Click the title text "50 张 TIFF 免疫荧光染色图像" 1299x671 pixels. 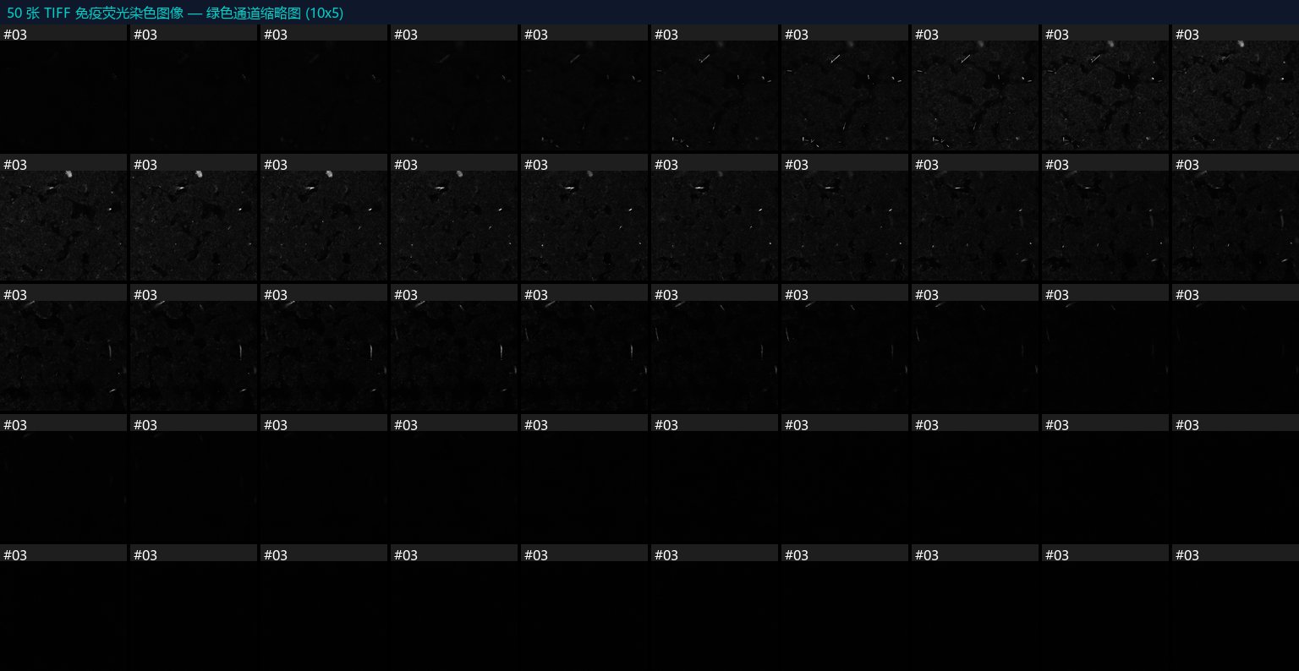point(95,14)
